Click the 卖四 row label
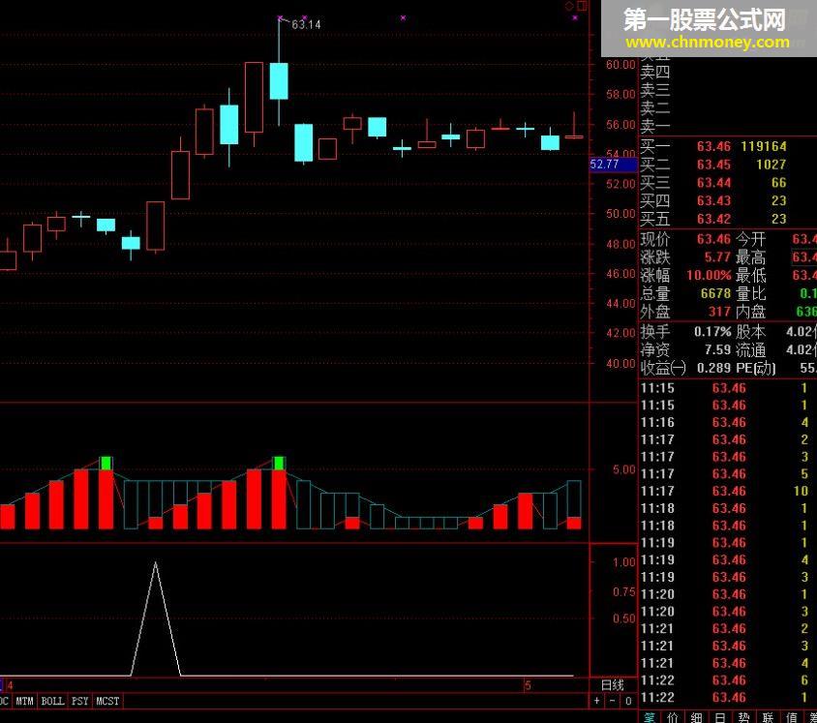 coord(655,72)
